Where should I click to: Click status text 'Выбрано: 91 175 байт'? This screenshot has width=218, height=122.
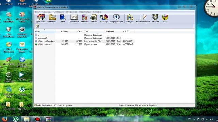coord(57,105)
